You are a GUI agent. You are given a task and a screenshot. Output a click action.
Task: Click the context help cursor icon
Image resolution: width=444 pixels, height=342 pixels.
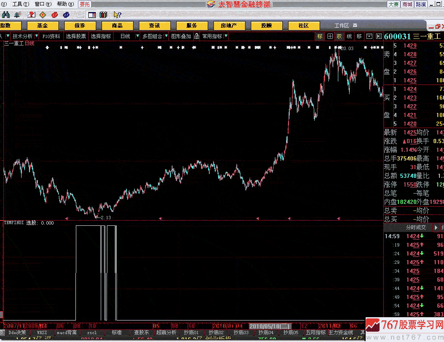pos(117,15)
